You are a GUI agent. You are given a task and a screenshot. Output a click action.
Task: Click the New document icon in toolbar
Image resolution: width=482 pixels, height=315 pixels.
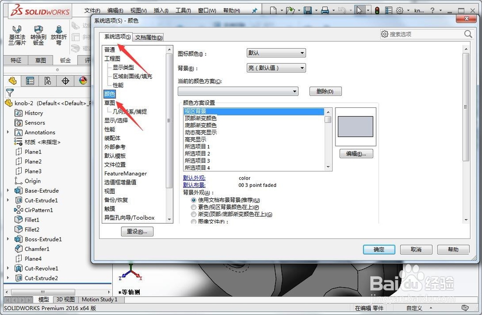(x=273, y=11)
